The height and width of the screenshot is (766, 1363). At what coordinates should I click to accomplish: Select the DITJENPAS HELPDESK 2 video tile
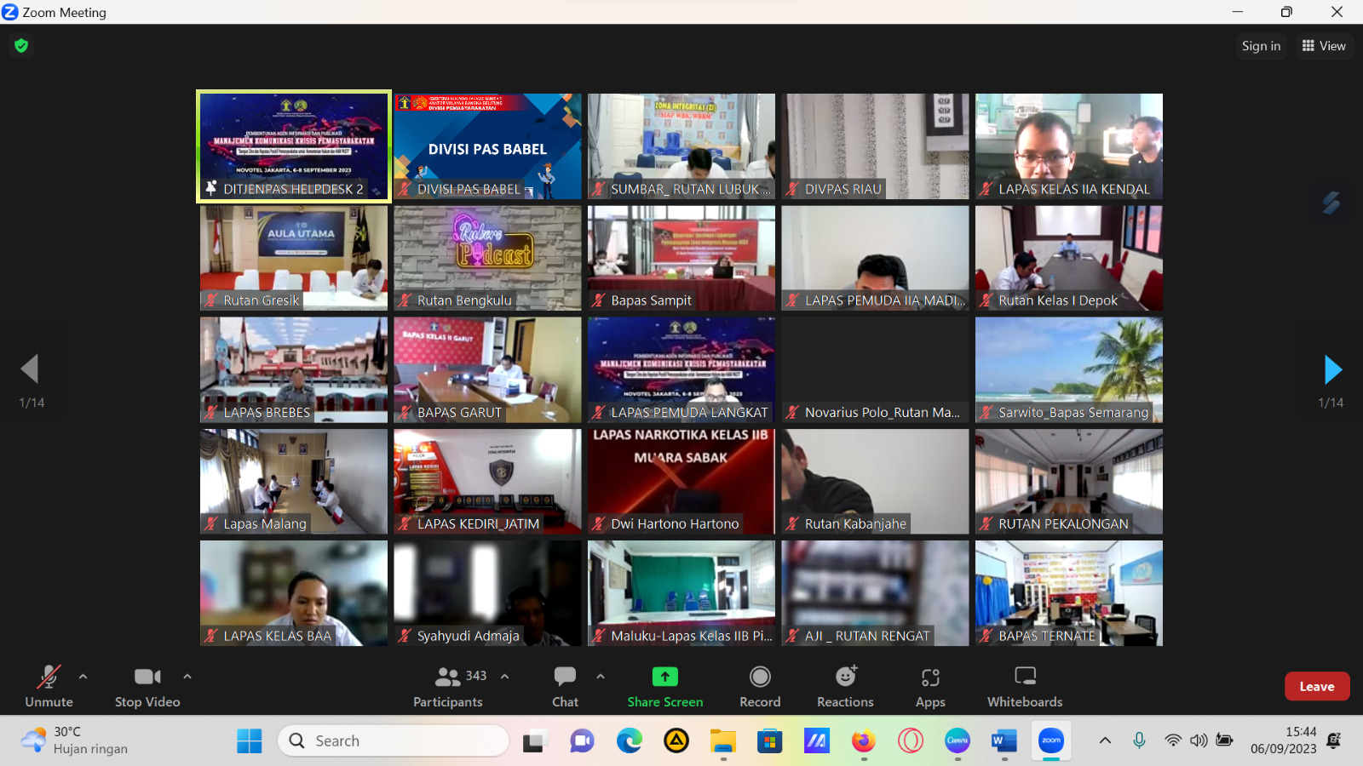pos(294,146)
